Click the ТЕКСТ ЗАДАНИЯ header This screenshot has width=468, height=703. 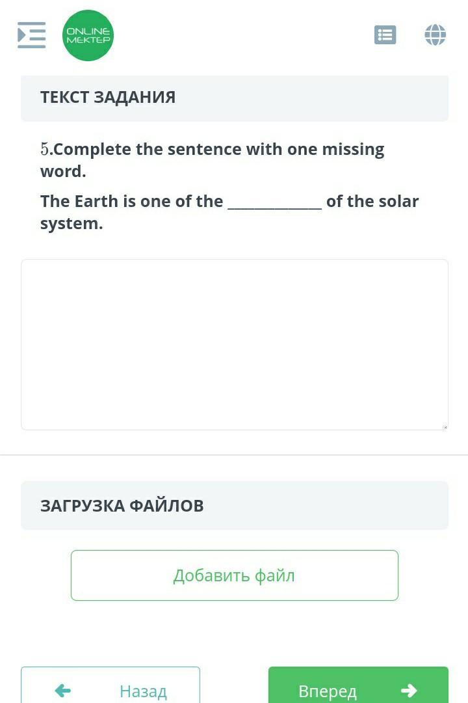point(234,98)
